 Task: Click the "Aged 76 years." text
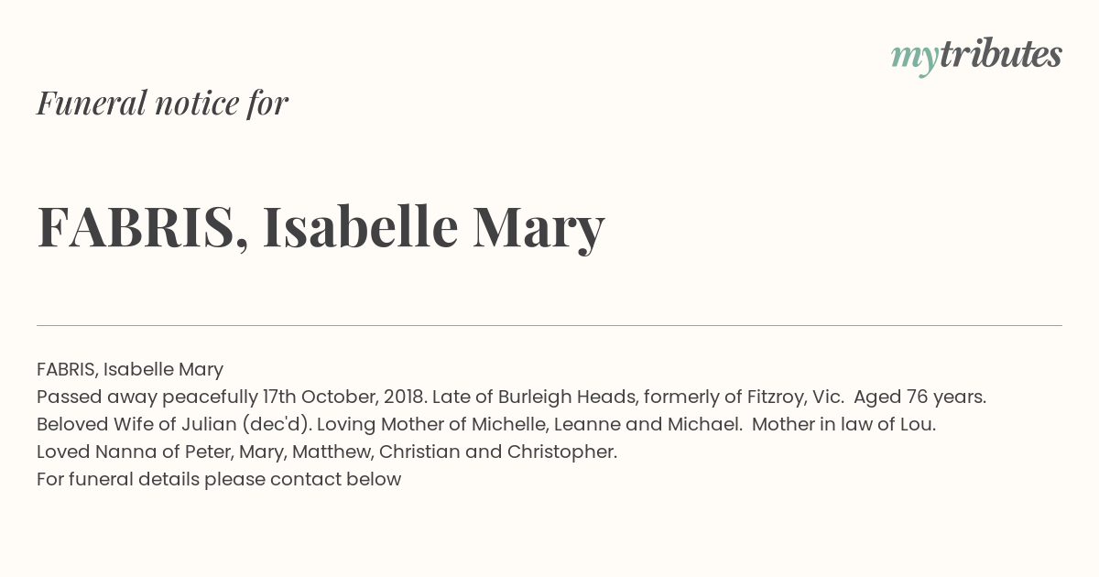(919, 397)
